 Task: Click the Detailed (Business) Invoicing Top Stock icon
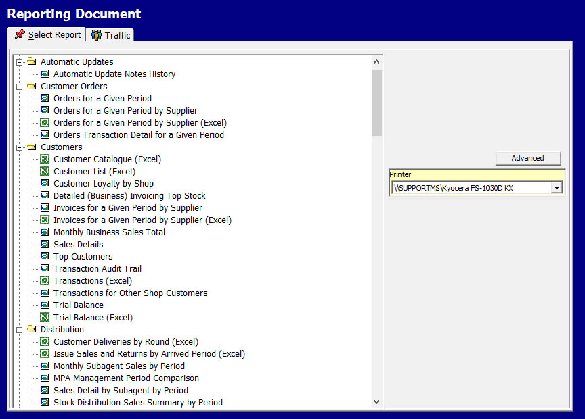(45, 195)
